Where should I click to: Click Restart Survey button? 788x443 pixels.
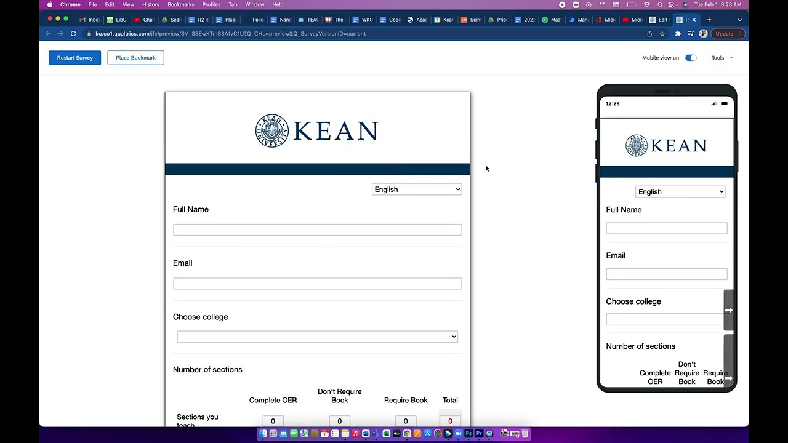point(75,58)
